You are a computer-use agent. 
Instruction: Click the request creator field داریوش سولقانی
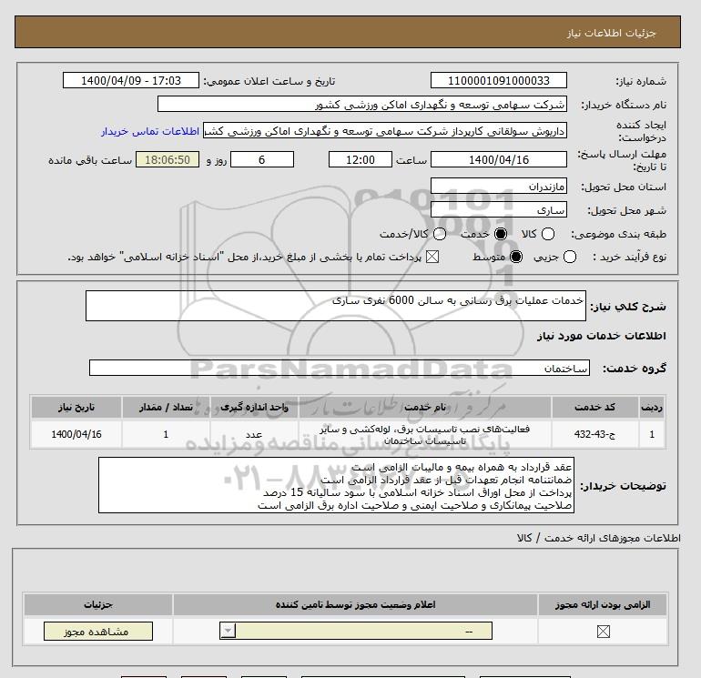point(385,130)
